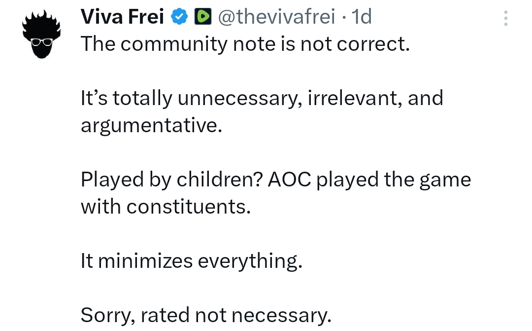Click the line starting "Played by children?"
Image resolution: width=532 pixels, height=331 pixels.
pos(276,180)
